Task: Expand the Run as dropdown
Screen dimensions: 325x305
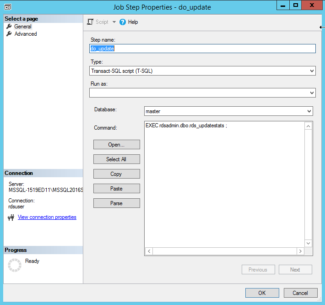Action: click(x=312, y=93)
